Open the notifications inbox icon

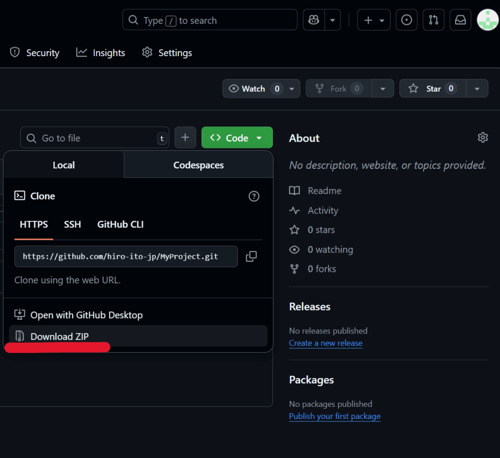(460, 20)
